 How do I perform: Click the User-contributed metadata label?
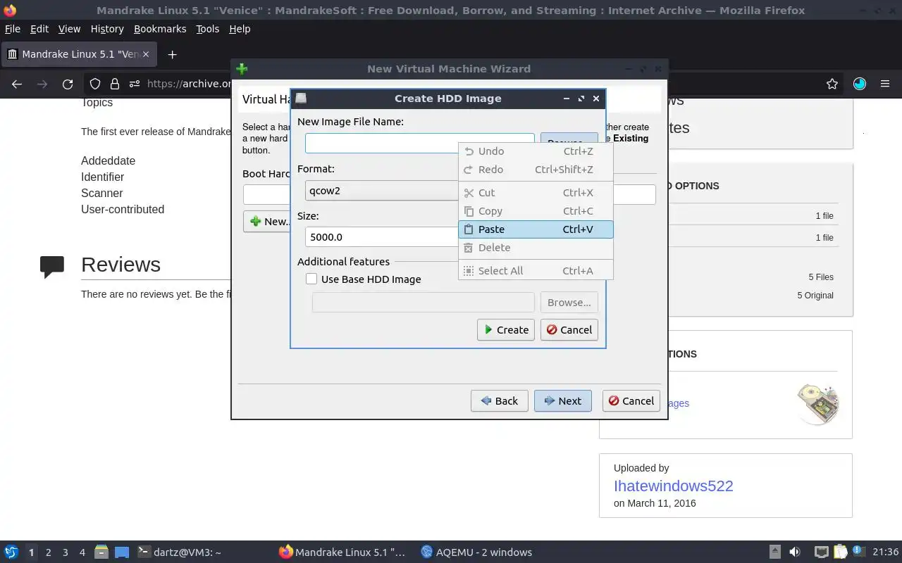(123, 210)
